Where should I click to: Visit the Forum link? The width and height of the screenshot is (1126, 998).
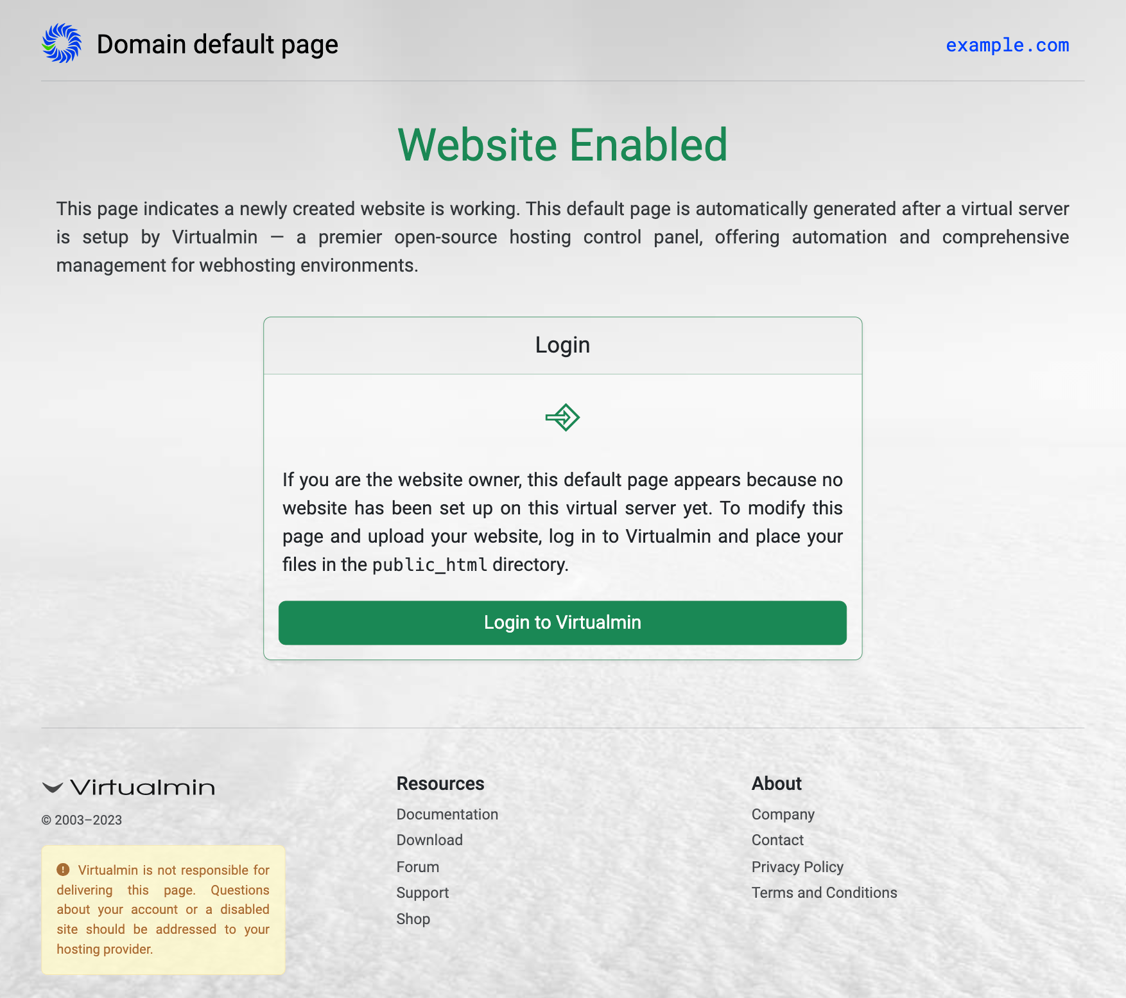418,867
